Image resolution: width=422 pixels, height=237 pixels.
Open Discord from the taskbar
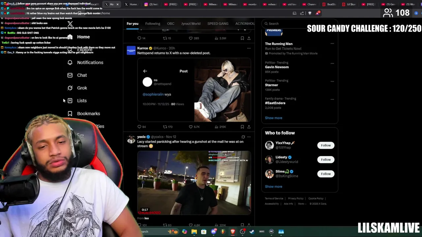pyautogui.click(x=213, y=232)
